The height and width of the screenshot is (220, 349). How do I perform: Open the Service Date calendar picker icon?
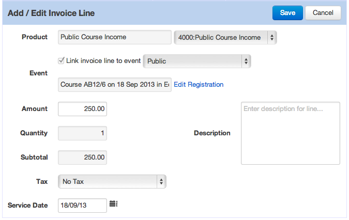[x=113, y=203]
